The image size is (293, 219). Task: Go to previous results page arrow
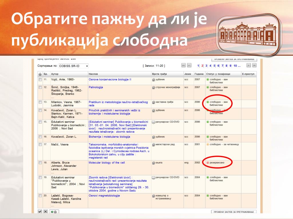[189, 65]
